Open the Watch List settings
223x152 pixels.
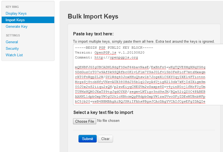coord(14,55)
